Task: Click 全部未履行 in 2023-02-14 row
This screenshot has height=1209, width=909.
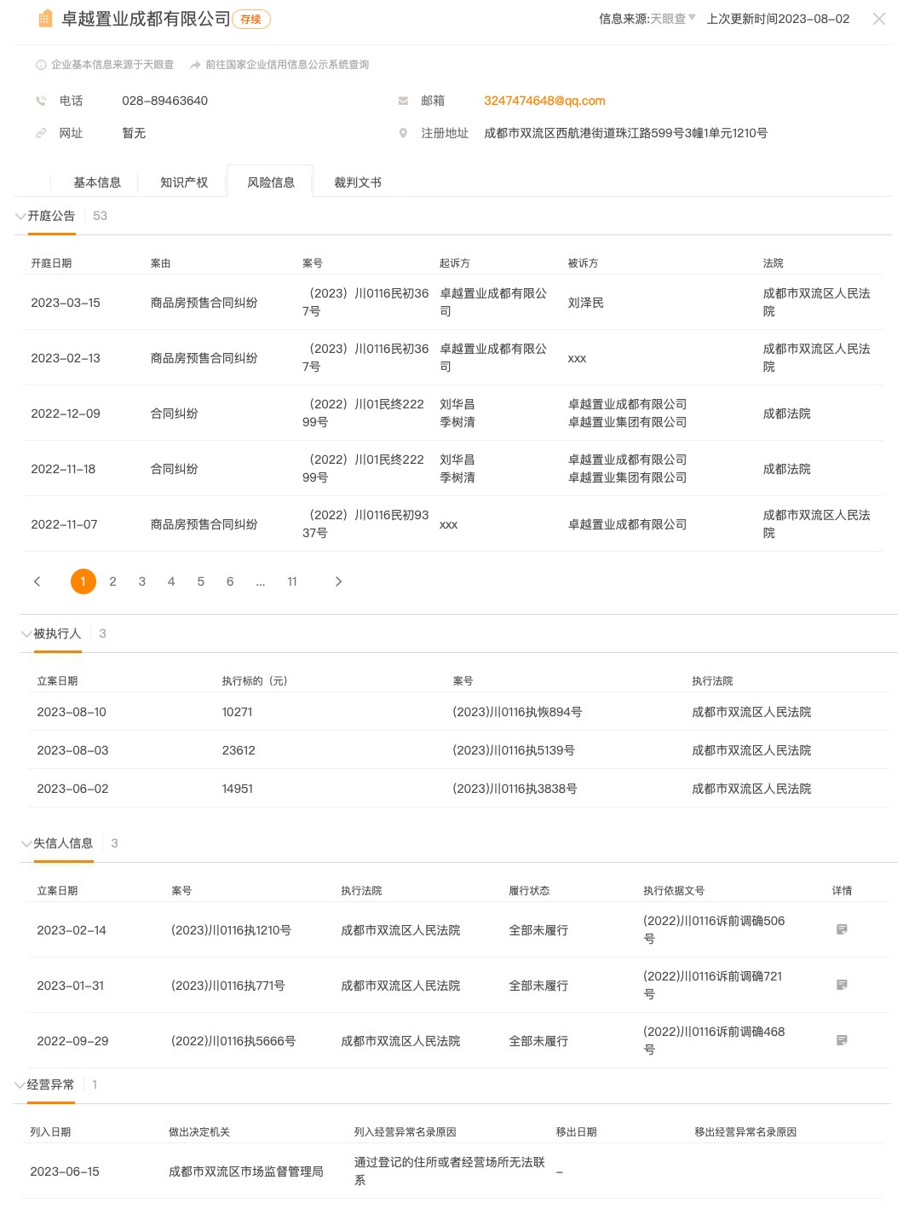Action: coord(538,930)
